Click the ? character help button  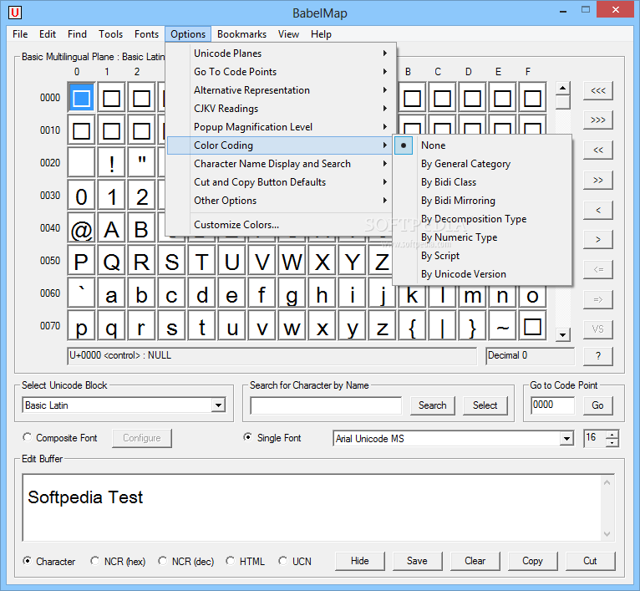(598, 356)
